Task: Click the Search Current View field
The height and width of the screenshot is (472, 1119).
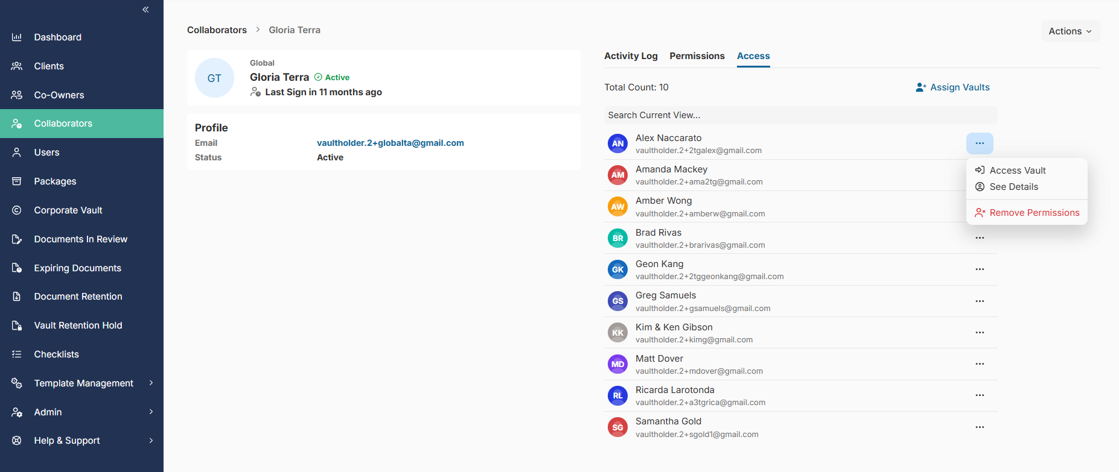Action: [800, 115]
